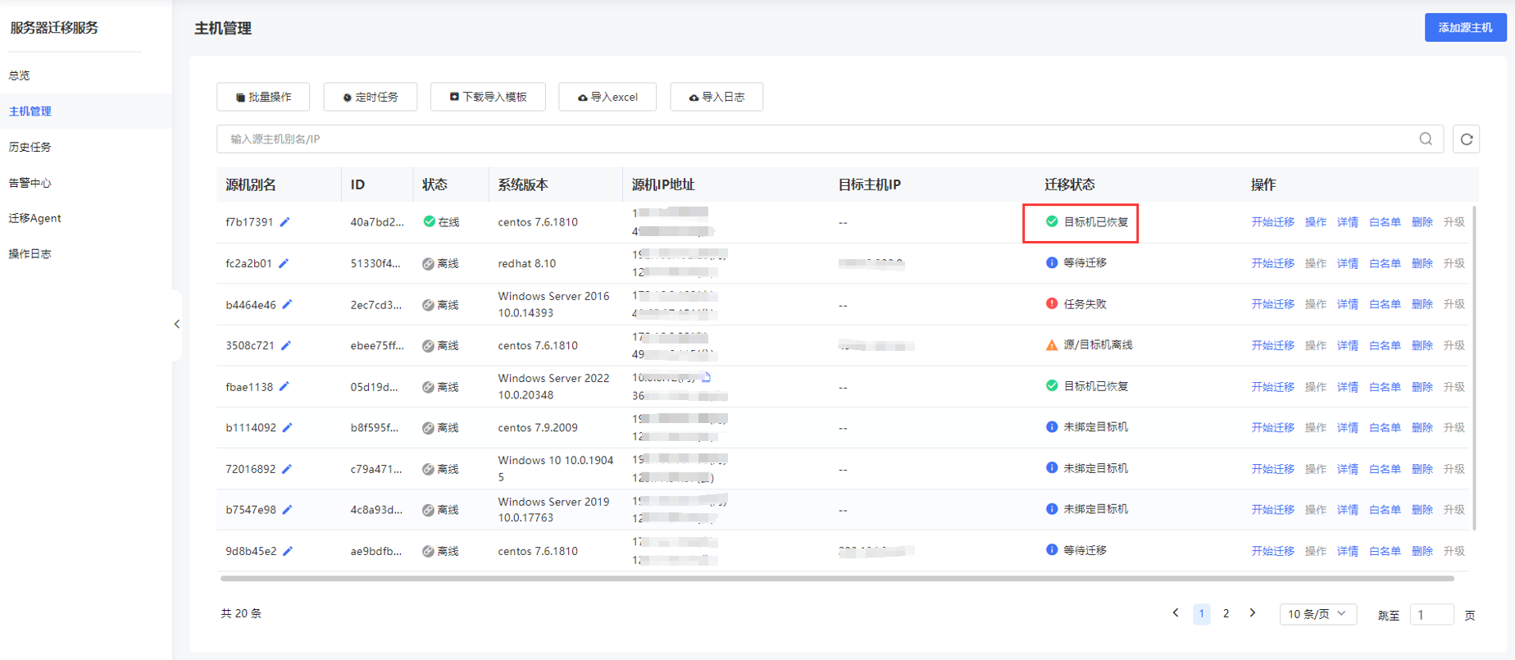Click the 源机别名 column header
Viewport: 1515px width, 660px height.
251,184
